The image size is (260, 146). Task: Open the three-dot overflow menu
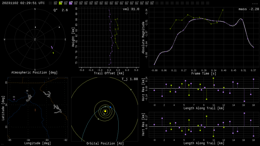(x=255, y=4)
